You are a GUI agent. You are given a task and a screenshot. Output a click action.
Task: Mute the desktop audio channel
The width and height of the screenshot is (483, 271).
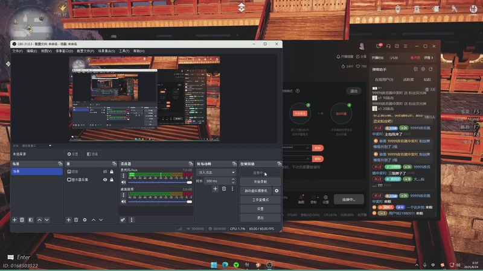coord(124,202)
